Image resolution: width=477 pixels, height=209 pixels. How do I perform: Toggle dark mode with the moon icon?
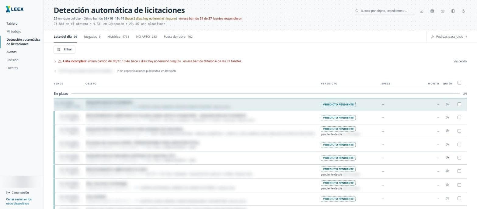(x=463, y=11)
